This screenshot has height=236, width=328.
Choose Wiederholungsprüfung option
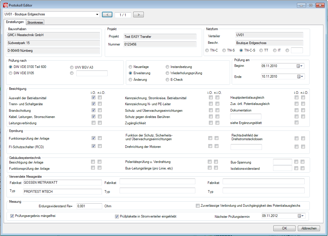pos(167,73)
